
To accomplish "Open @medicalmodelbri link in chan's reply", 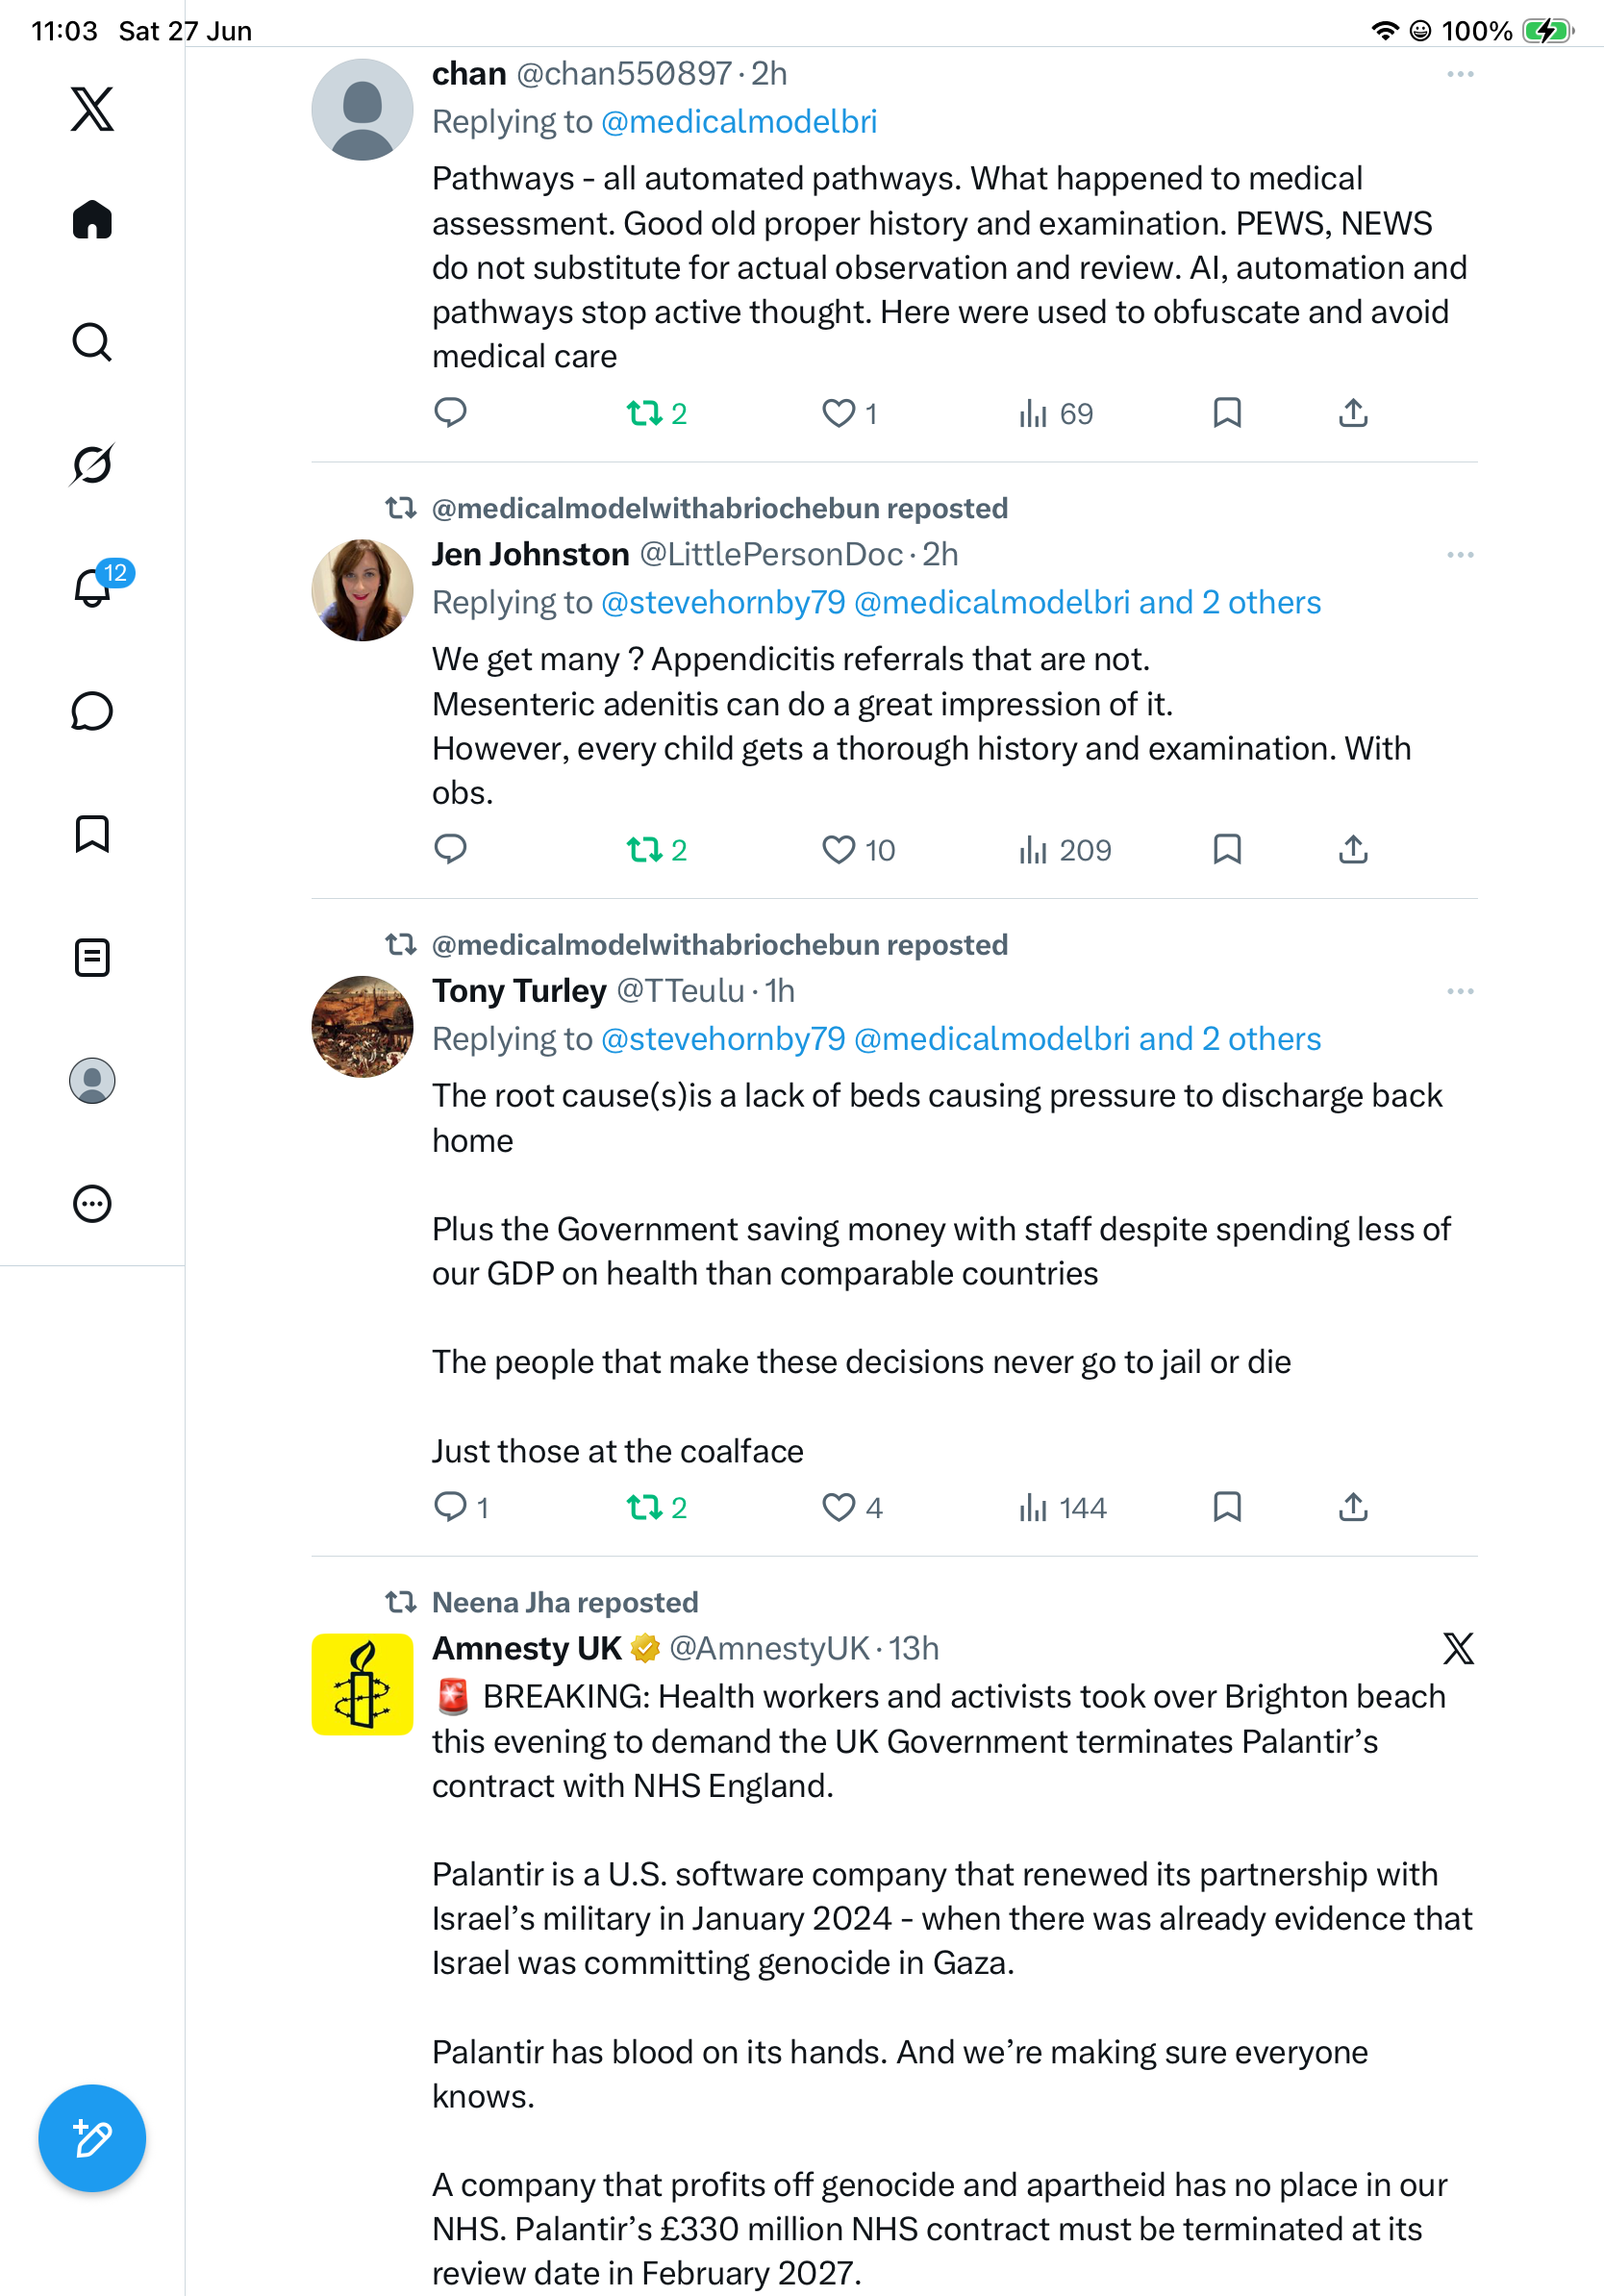I will coord(739,122).
